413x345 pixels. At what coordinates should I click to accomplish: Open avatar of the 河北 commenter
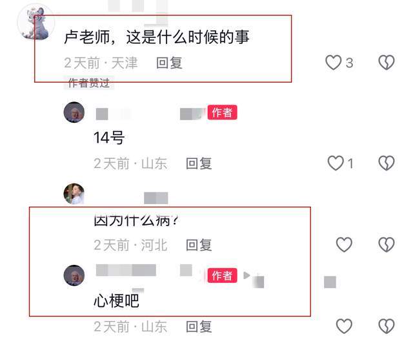[74, 194]
